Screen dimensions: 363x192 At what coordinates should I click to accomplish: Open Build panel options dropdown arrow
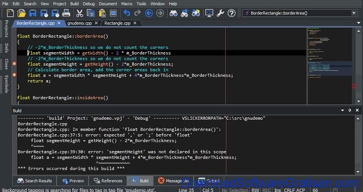(x=343, y=110)
